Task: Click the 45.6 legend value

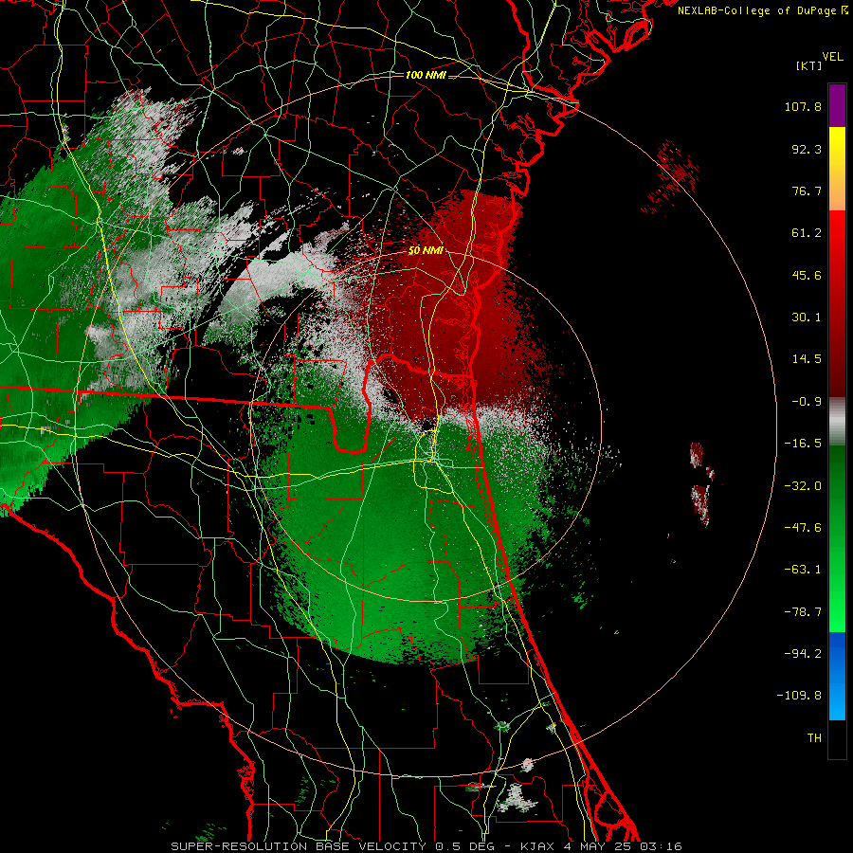Action: click(807, 275)
